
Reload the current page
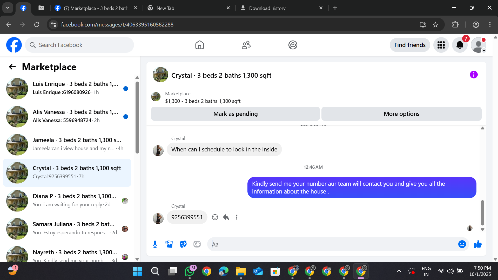pos(37,25)
